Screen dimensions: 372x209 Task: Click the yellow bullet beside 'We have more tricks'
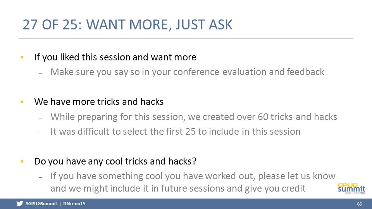tap(22, 102)
